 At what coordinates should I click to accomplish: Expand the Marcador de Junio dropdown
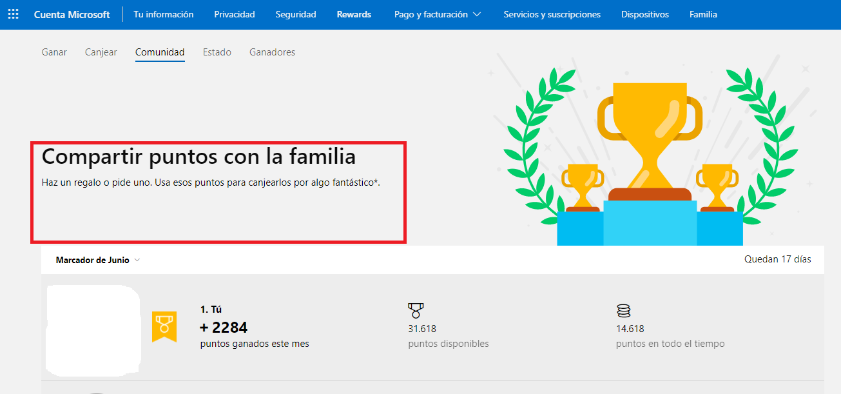click(98, 260)
